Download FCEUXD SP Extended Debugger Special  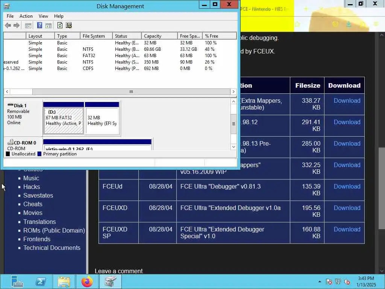coord(347,229)
